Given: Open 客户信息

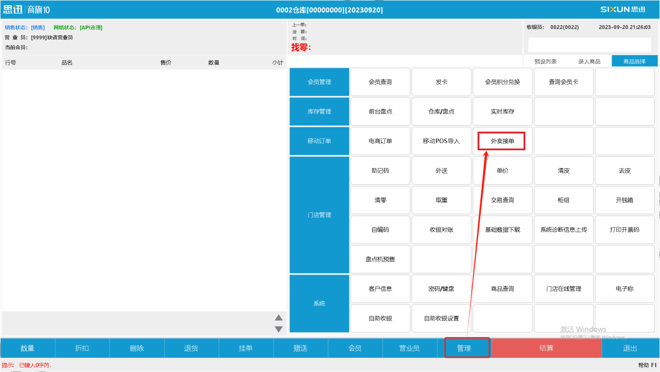Looking at the screenshot, I should tap(380, 289).
